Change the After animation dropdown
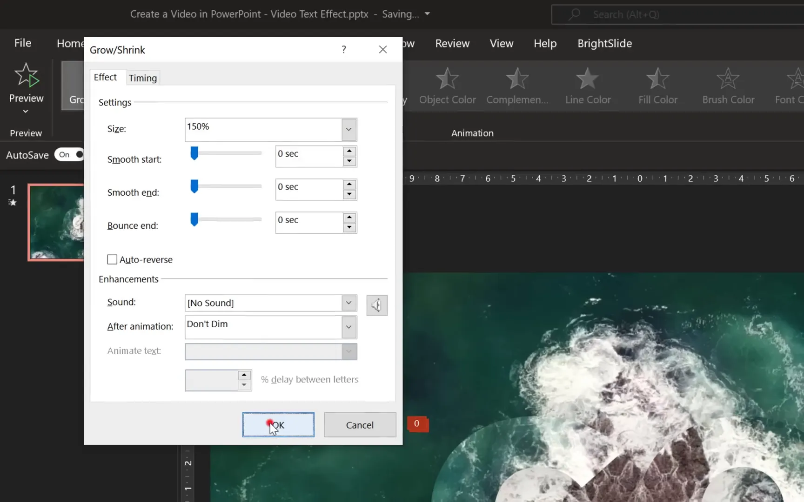Image resolution: width=804 pixels, height=502 pixels. pos(348,327)
